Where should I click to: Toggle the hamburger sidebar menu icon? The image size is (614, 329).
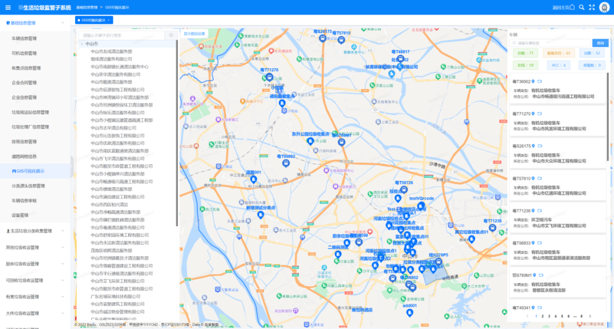[8, 7]
